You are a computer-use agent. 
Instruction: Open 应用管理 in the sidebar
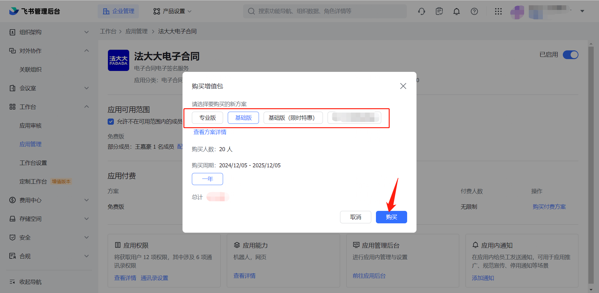click(x=31, y=144)
